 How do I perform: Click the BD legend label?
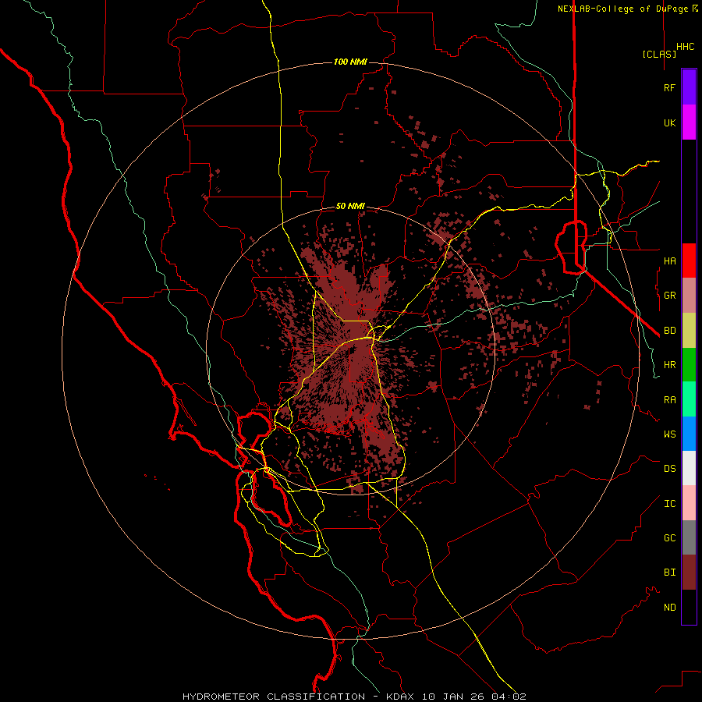[x=669, y=331]
